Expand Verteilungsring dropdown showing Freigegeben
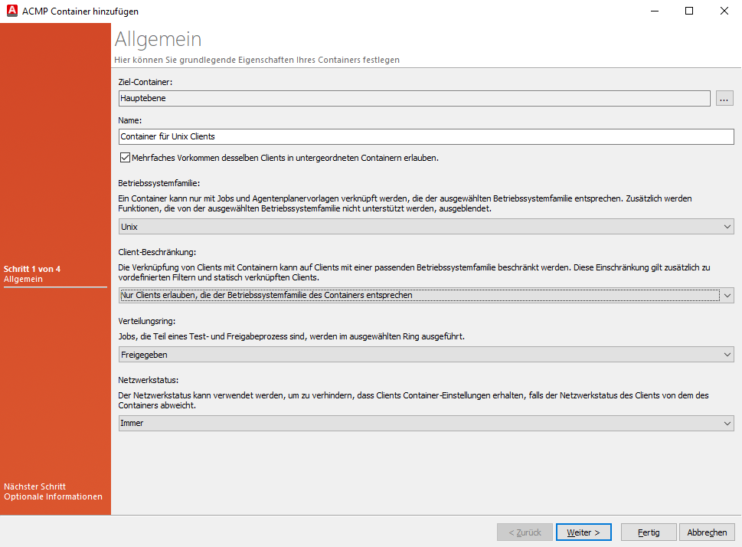Viewport: 742px width, 547px height. (426, 355)
